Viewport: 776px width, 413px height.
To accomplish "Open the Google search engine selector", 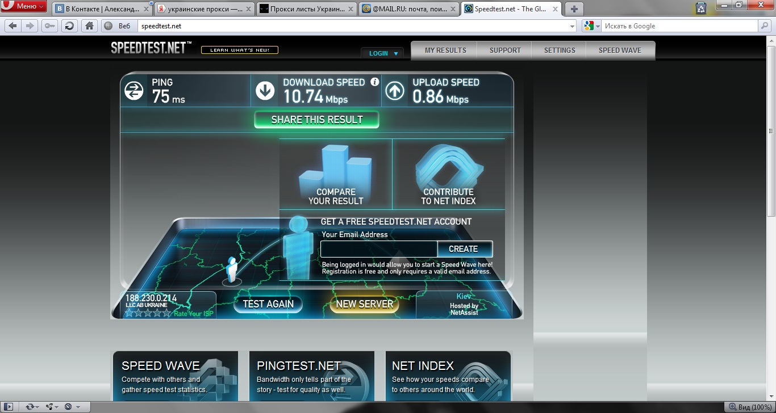I will point(591,26).
